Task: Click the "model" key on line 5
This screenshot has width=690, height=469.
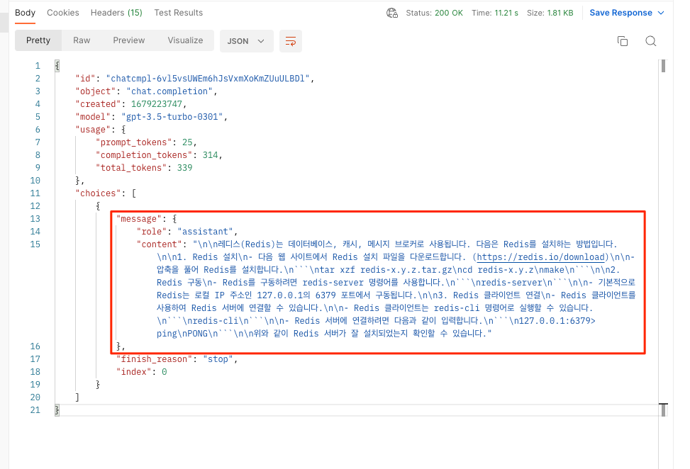Action: [93, 117]
